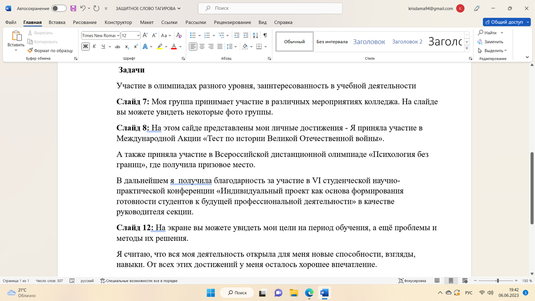
Task: Open the document title dropdown ЗАЩИТНОЕ СЛОВО ТАГИРОВА
Action: 148,8
